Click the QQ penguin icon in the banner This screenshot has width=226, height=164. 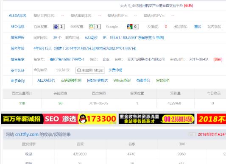point(83,119)
